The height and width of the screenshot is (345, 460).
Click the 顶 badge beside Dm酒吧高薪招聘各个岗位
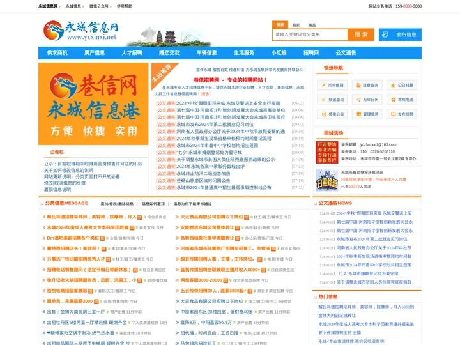click(102, 238)
